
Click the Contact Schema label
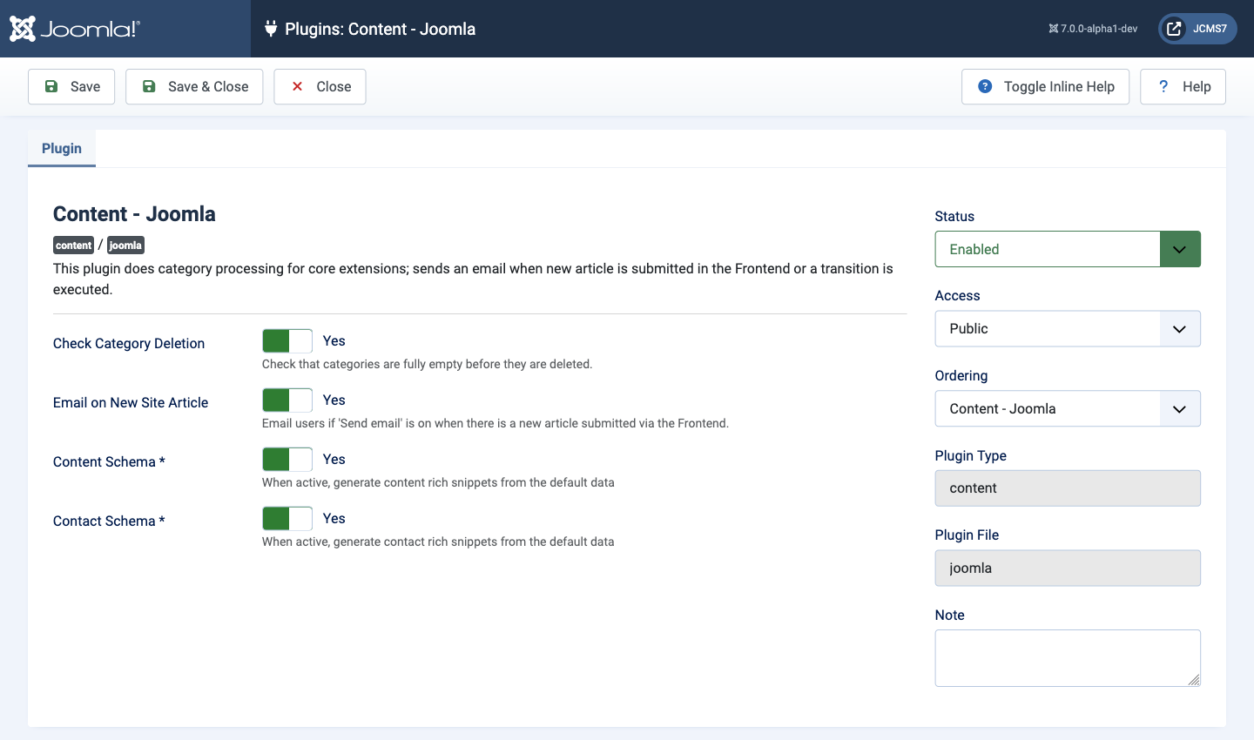point(109,521)
